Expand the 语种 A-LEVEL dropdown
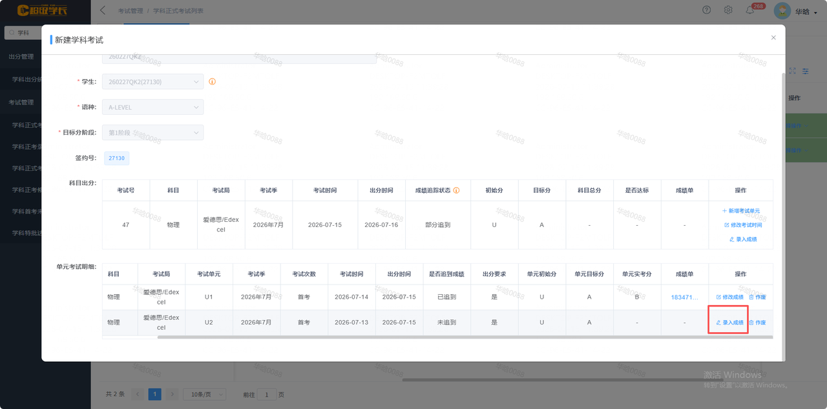The width and height of the screenshot is (827, 409). point(153,107)
